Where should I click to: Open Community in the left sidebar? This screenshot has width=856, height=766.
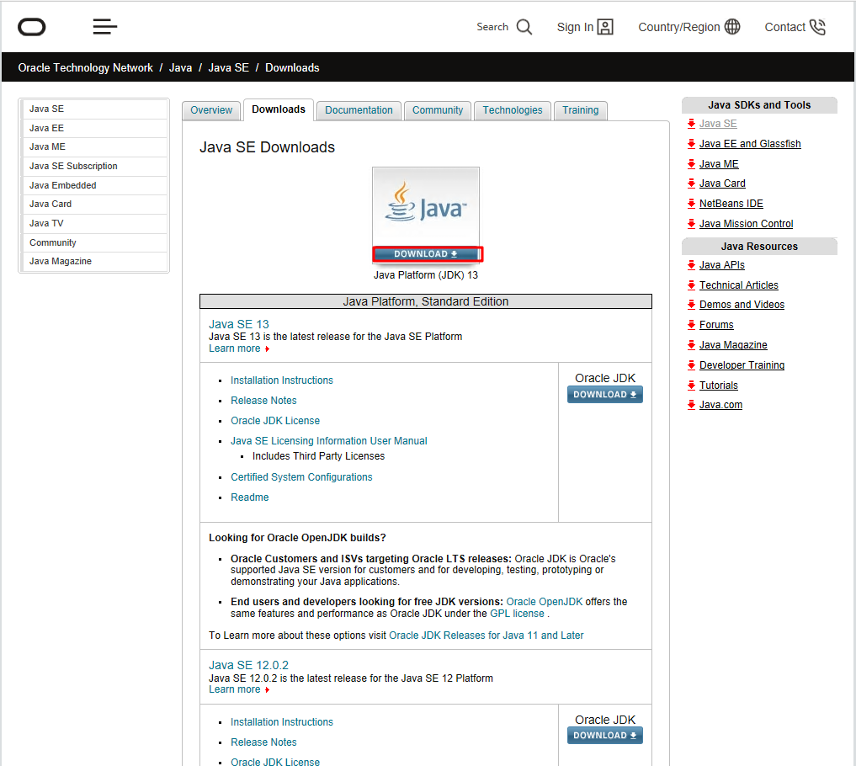click(94, 242)
